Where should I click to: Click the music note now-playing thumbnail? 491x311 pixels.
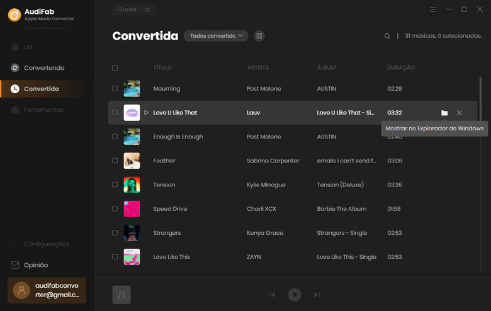click(x=121, y=295)
